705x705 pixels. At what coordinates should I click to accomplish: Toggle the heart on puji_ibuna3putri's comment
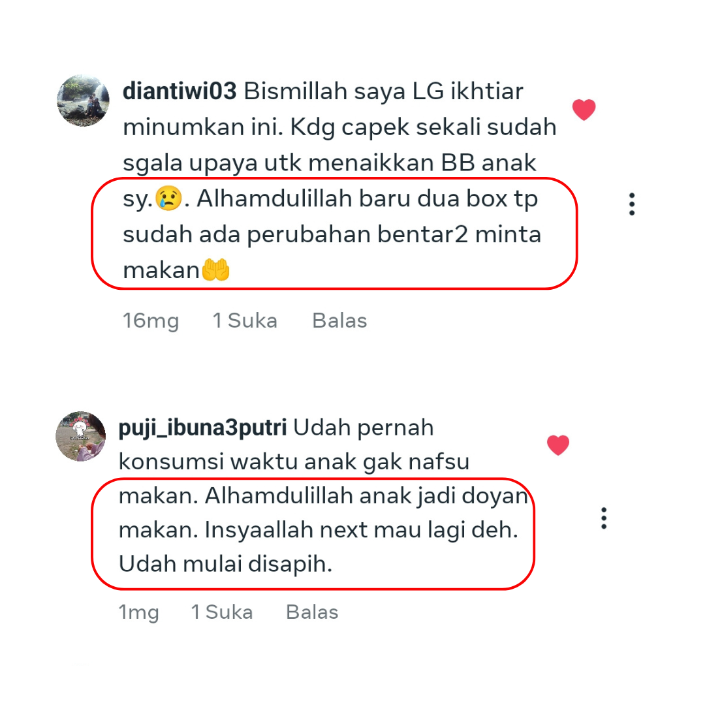[558, 445]
